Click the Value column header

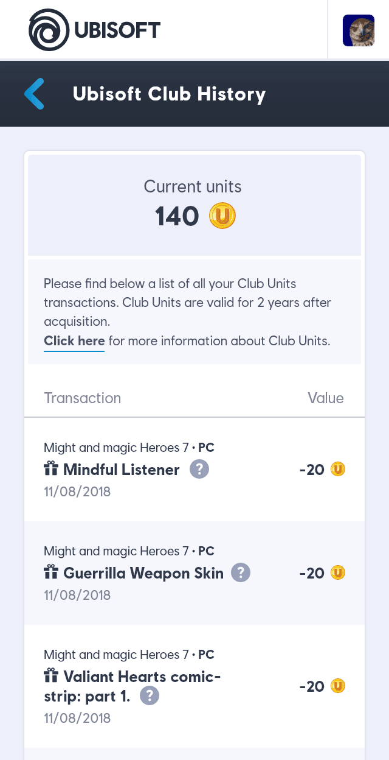coord(326,398)
